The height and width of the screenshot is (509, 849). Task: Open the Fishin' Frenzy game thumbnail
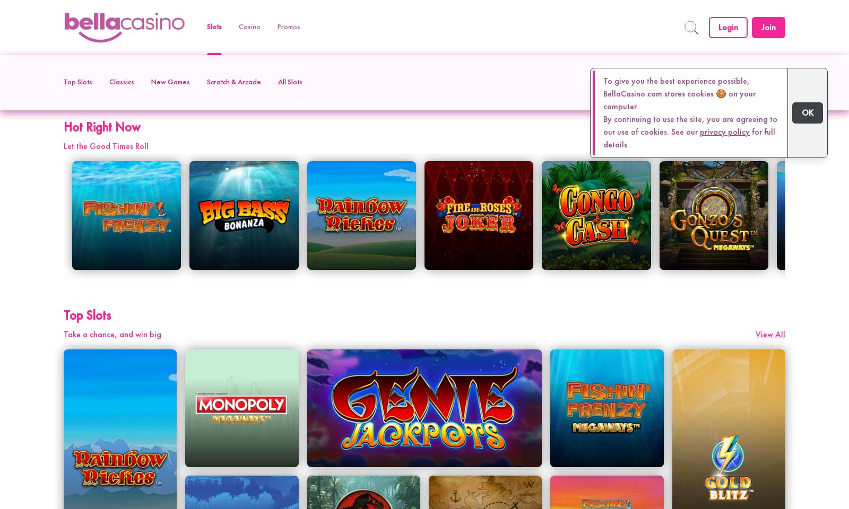pos(126,215)
